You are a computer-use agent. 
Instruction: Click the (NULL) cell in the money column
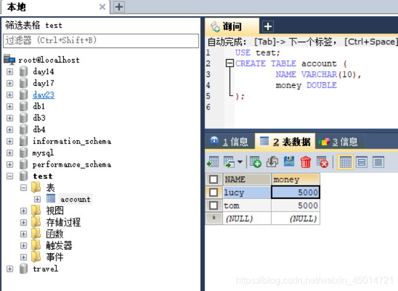296,219
